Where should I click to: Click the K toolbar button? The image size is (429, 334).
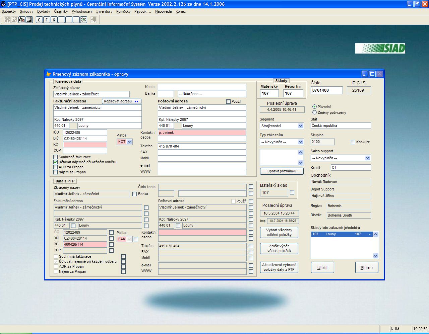click(54, 20)
